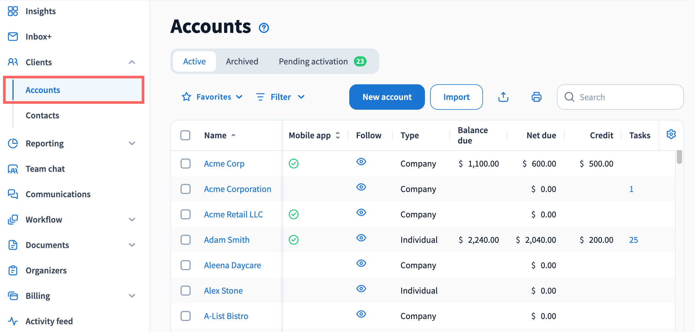Viewport: 695px width, 332px height.
Task: Tick the select-all header checkbox
Action: tap(185, 135)
